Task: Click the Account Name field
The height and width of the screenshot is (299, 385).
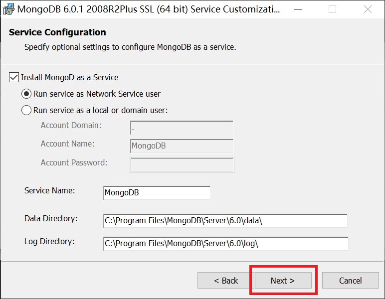Action: [x=182, y=146]
